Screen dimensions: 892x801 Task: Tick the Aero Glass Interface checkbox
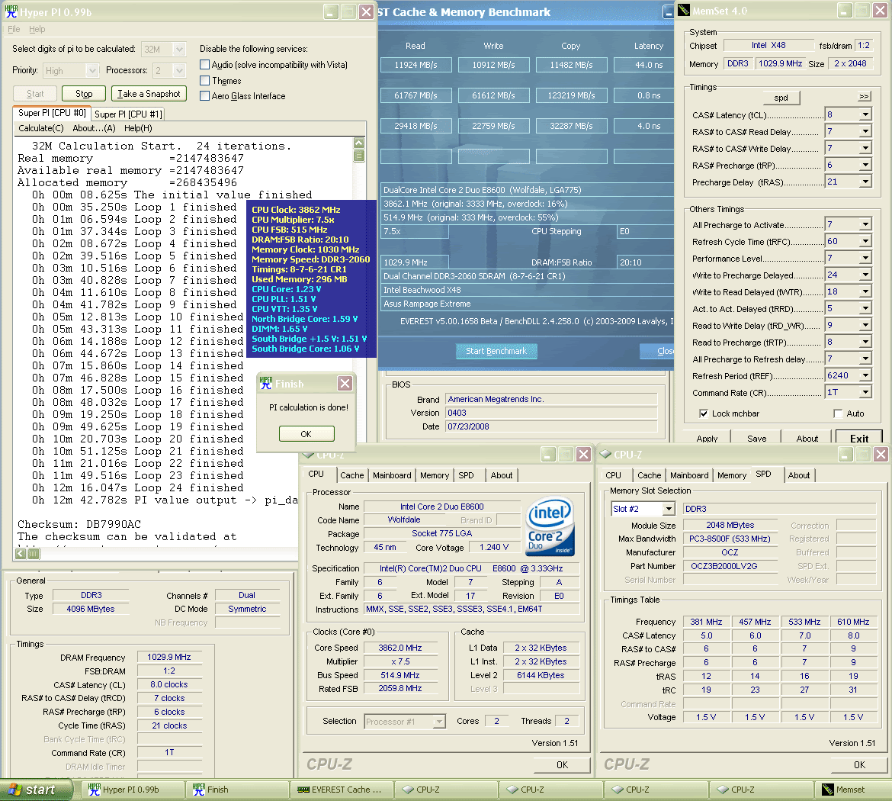(205, 95)
